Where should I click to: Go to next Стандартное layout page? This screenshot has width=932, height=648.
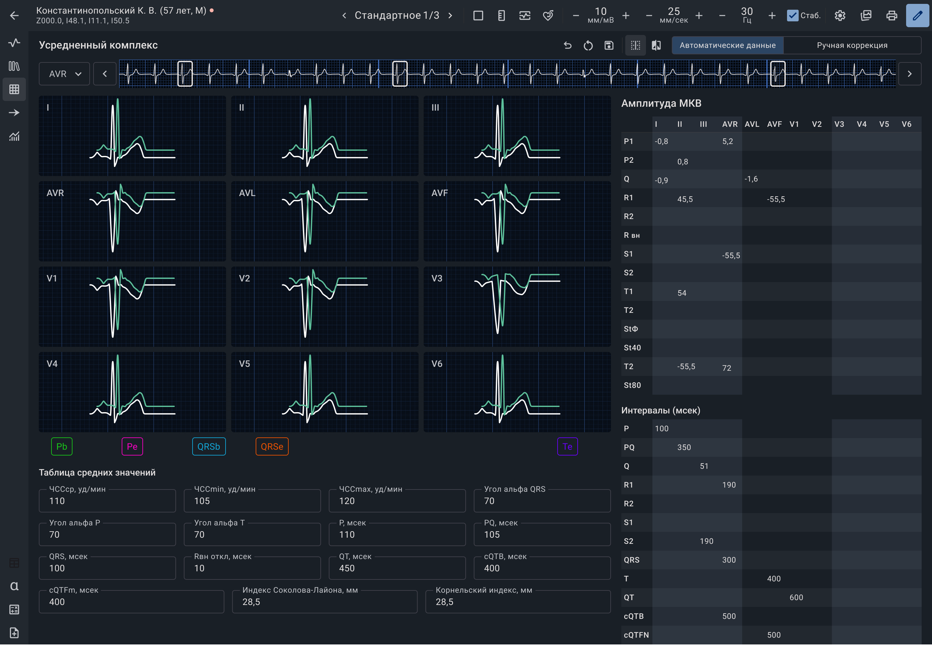tap(450, 16)
